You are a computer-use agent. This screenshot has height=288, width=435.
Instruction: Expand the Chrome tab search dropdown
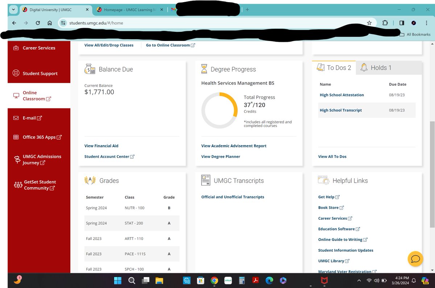13,10
